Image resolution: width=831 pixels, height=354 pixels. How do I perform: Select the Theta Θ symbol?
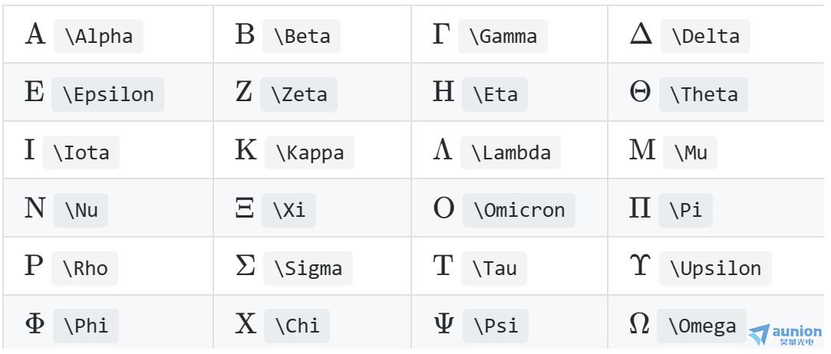tap(640, 93)
